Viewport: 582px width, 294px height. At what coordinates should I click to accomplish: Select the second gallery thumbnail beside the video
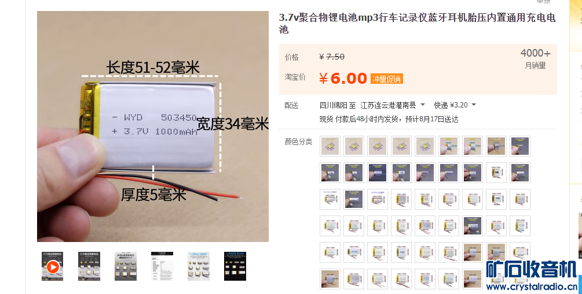(89, 266)
